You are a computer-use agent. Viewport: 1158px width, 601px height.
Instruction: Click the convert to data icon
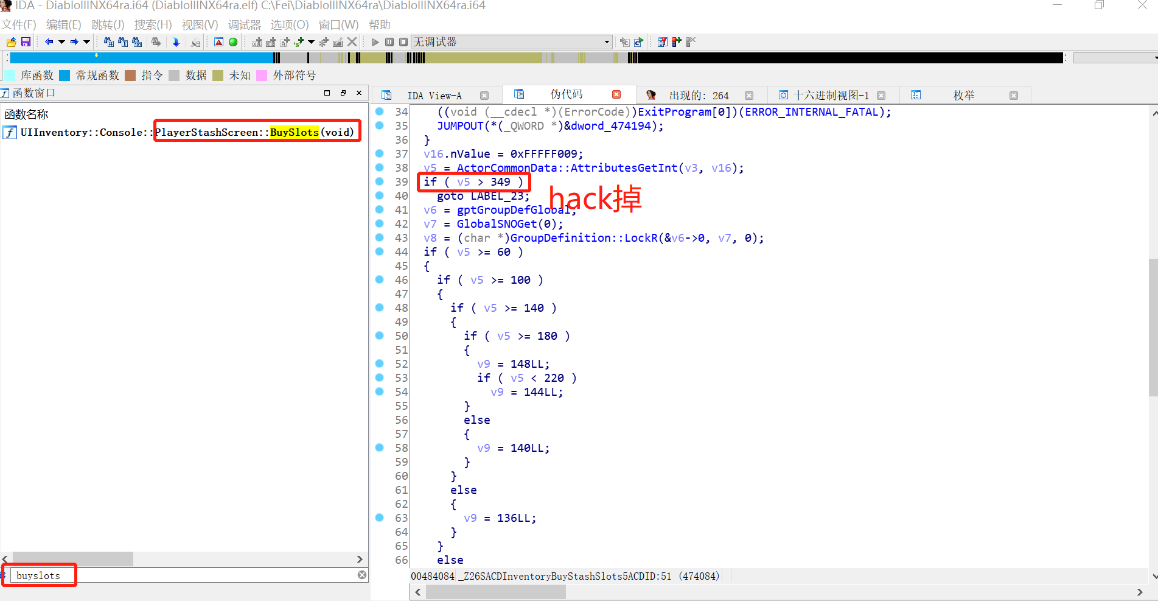[x=270, y=42]
